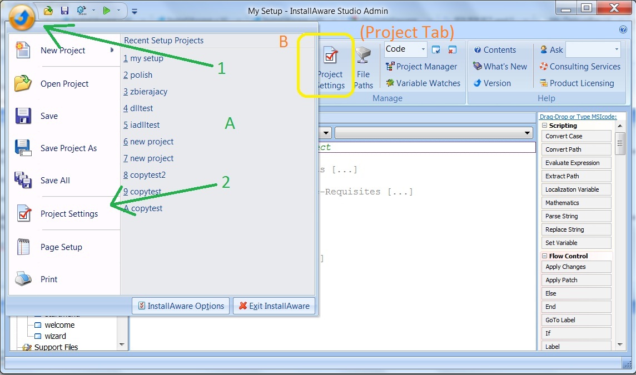Select the welcome item in the project tree
The width and height of the screenshot is (636, 375).
(x=59, y=325)
